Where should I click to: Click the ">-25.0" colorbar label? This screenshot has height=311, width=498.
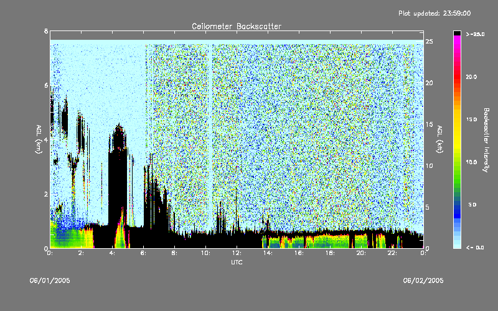[x=475, y=34]
